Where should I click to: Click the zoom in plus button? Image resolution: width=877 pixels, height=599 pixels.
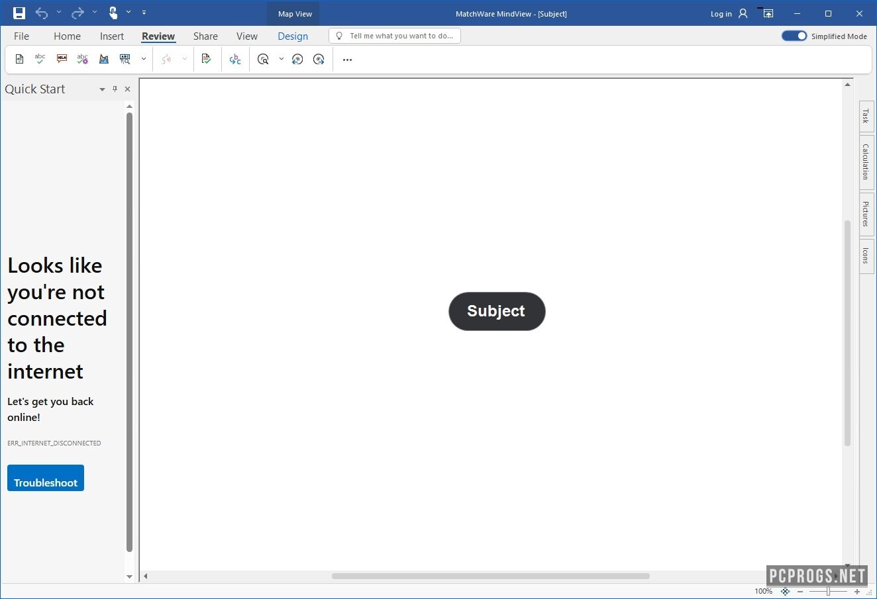pyautogui.click(x=857, y=592)
